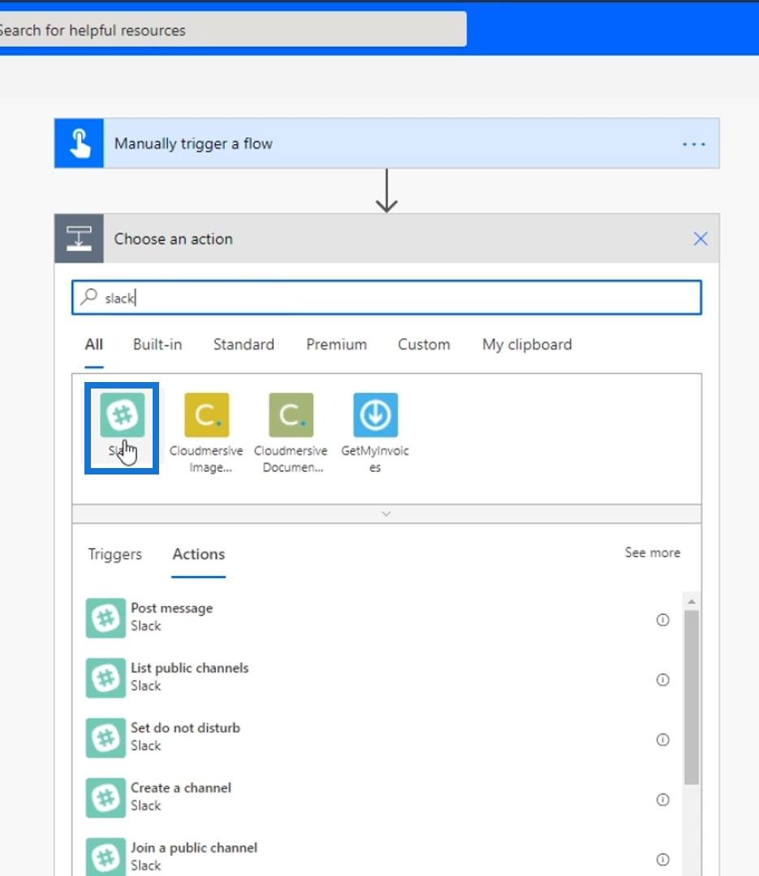The height and width of the screenshot is (876, 759).
Task: Close the Choose an action panel
Action: click(x=701, y=239)
